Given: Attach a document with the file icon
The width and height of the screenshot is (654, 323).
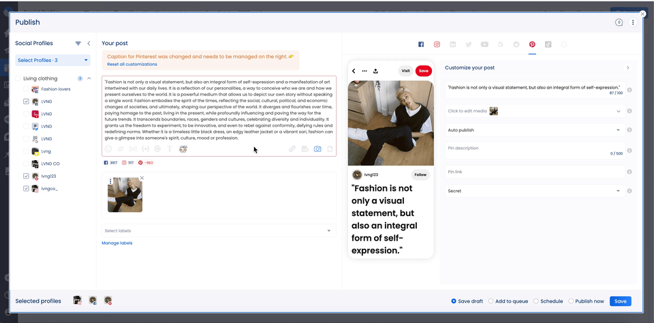Looking at the screenshot, I should tap(330, 149).
